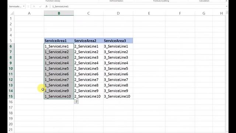Open the Quick Analysis button below the selection
236x133 pixels.
click(76, 102)
